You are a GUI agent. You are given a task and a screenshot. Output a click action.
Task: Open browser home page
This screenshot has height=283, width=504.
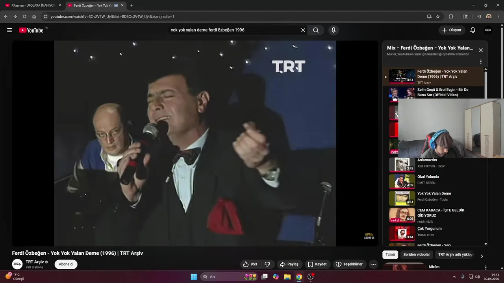[x=34, y=17]
